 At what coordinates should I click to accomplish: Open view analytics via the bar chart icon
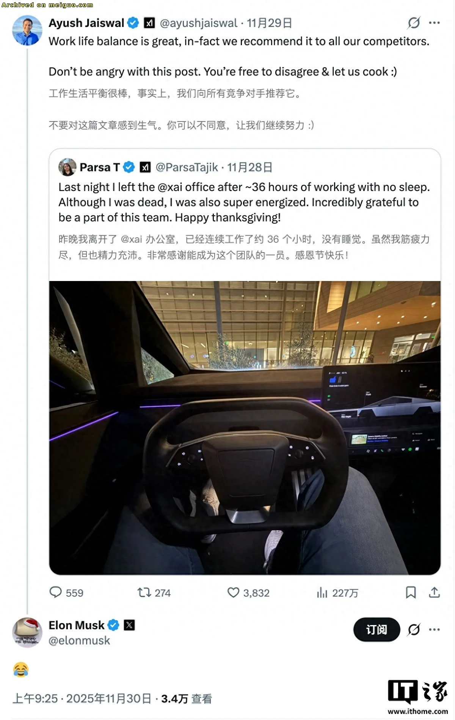pos(321,593)
